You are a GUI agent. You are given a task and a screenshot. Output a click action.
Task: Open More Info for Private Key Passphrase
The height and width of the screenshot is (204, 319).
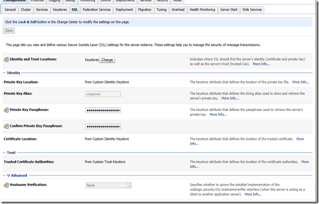(x=218, y=114)
